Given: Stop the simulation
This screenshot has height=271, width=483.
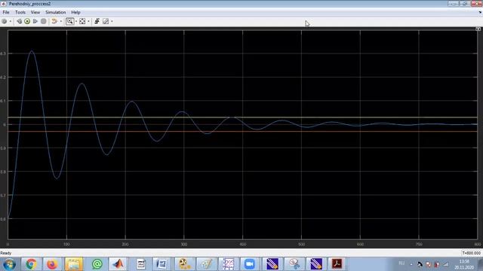Looking at the screenshot, I should coord(44,21).
